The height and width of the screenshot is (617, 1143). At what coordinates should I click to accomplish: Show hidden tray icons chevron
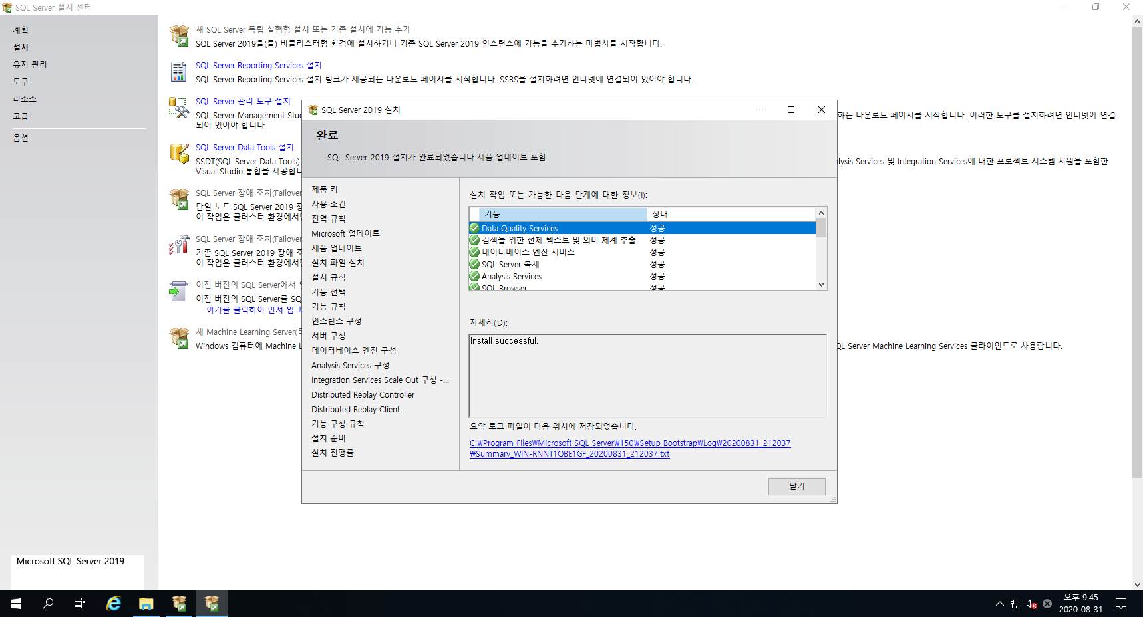(x=999, y=604)
